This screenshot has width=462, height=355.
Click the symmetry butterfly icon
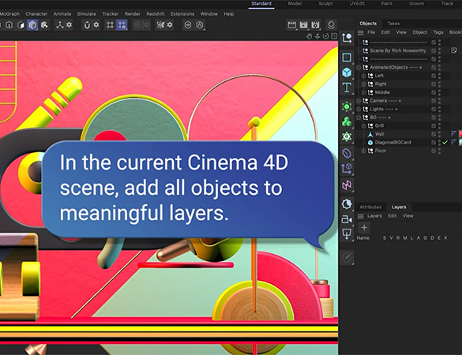pos(160,25)
